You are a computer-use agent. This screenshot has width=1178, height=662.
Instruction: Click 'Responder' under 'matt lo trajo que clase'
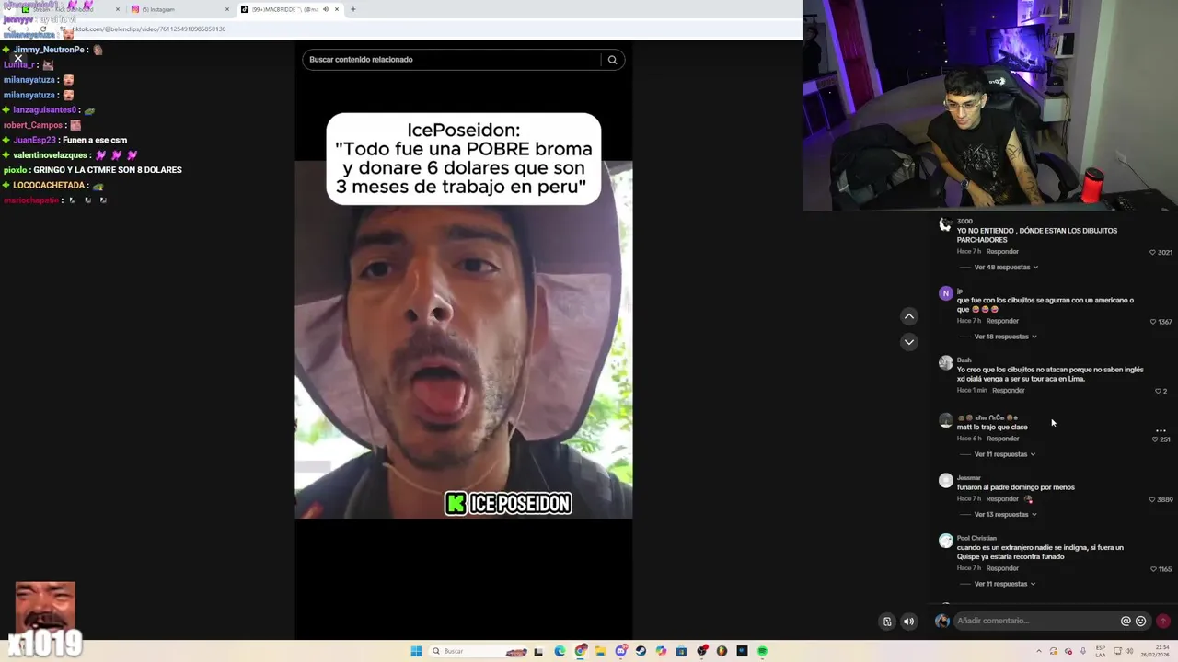(1002, 439)
